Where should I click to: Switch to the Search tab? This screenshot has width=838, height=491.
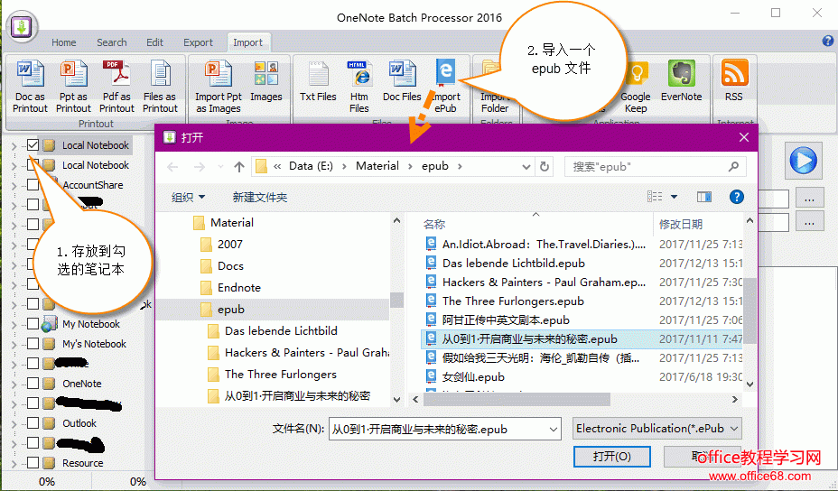coord(112,42)
